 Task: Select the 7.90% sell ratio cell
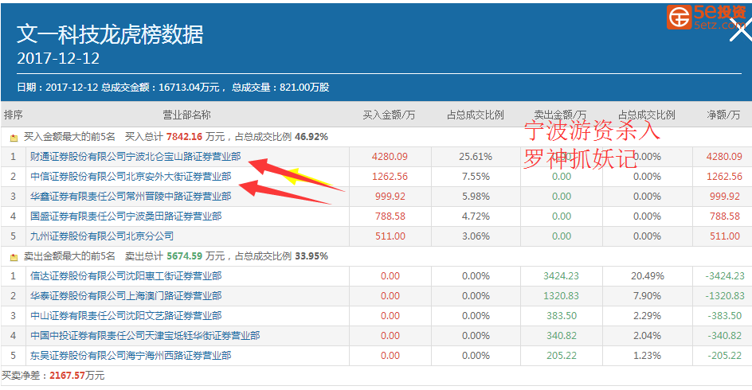click(647, 295)
